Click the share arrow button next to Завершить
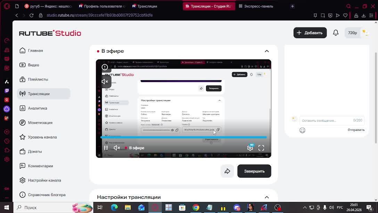 click(x=227, y=171)
